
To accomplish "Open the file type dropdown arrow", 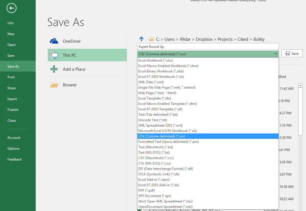I will (275, 54).
